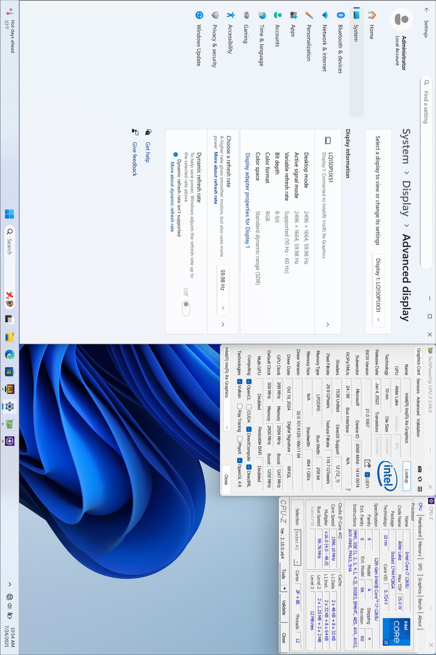The height and width of the screenshot is (655, 436).
Task: Click the volume icon in system tray
Action: tap(10, 606)
